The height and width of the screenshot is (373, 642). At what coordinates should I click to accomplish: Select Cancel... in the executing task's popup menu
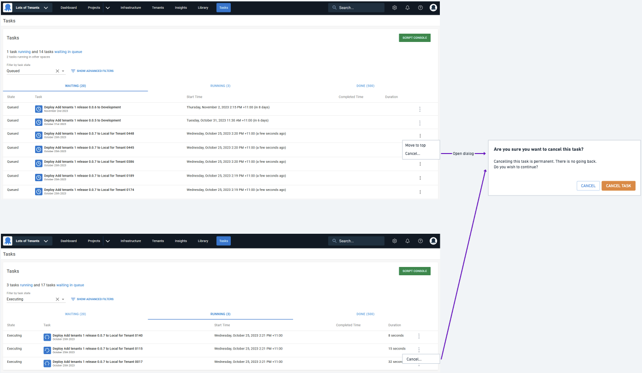click(414, 359)
